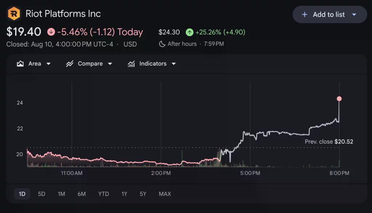Click the Riot Platforms Inc title
Image resolution: width=372 pixels, height=213 pixels.
(63, 14)
